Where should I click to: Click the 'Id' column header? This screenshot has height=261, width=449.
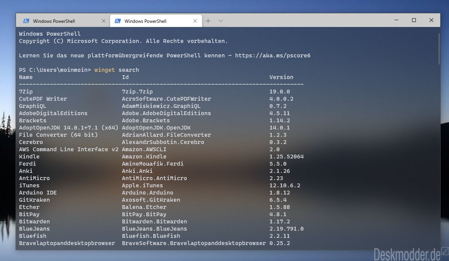[125, 77]
